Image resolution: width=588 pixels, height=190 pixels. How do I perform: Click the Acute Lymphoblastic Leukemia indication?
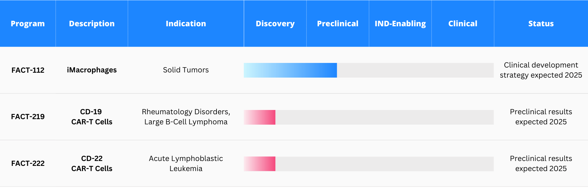coord(186,163)
